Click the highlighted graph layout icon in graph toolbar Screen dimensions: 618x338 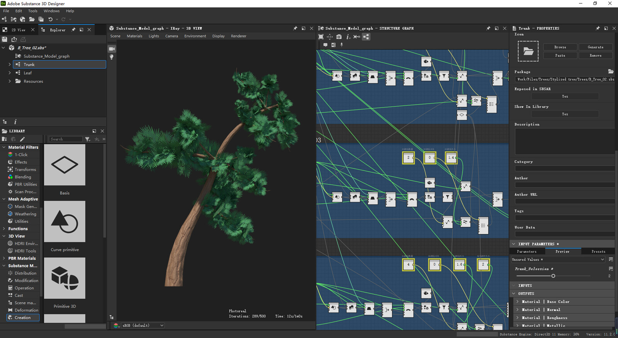point(366,37)
